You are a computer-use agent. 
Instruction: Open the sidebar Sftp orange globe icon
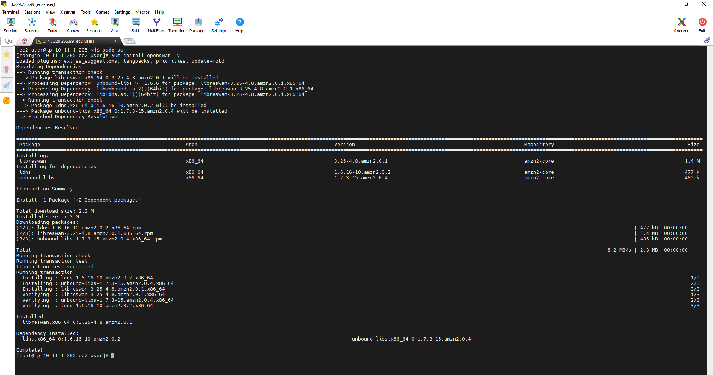[7, 101]
